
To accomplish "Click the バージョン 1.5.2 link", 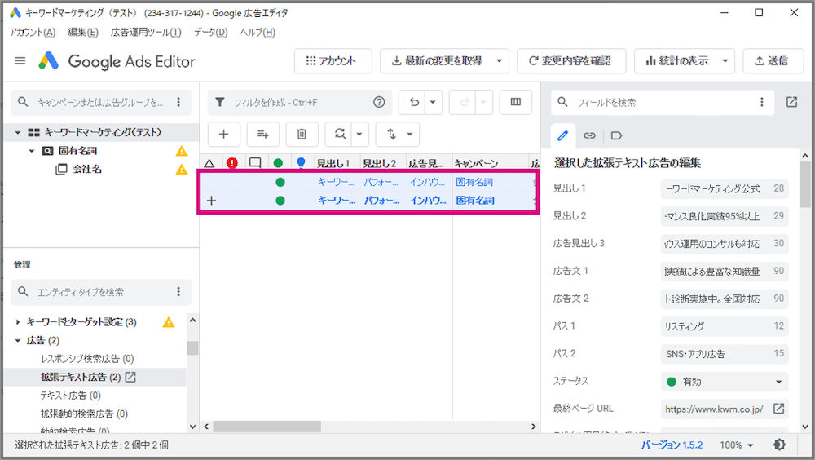I will click(672, 445).
